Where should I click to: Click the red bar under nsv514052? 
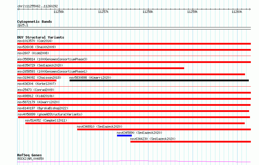coord(135,123)
